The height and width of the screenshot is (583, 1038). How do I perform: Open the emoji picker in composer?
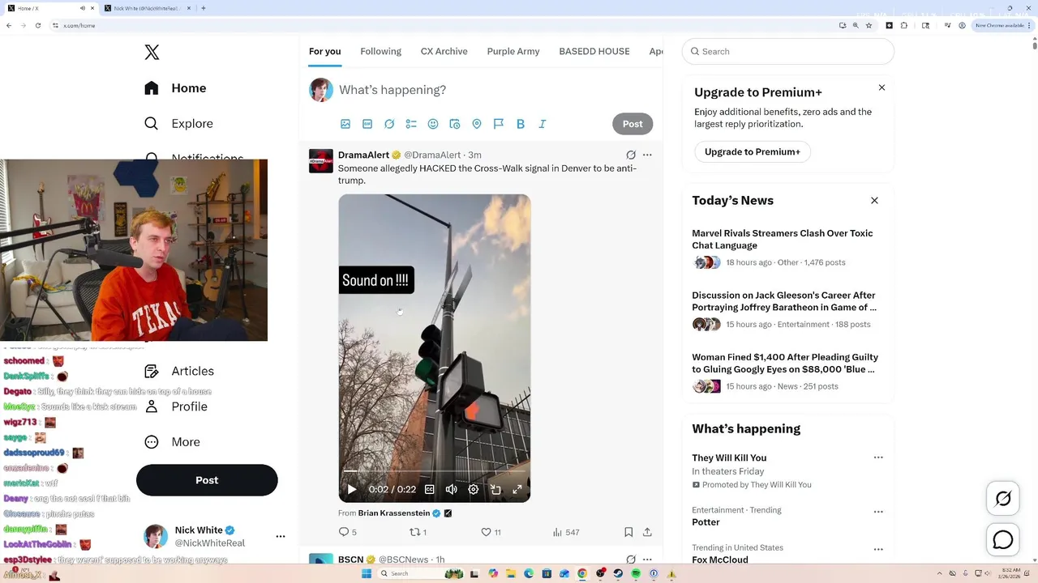coord(433,124)
